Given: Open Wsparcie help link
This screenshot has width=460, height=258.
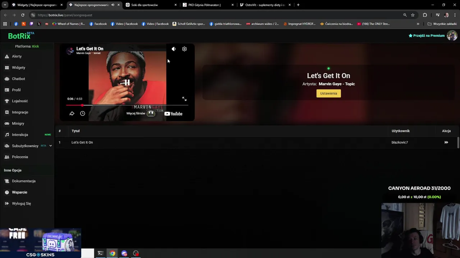Looking at the screenshot, I should [x=19, y=192].
